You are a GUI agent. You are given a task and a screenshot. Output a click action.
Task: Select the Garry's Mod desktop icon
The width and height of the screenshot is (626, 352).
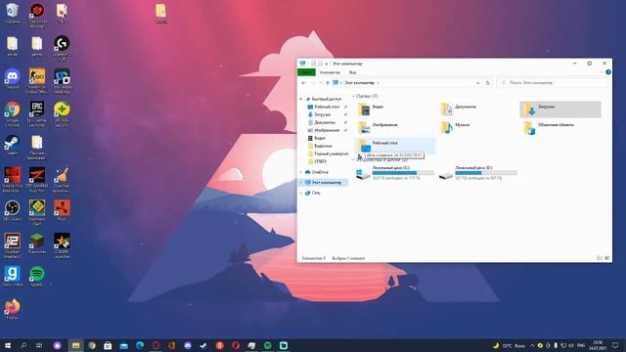[12, 276]
